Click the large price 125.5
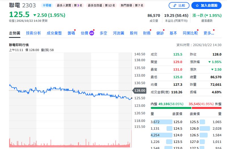This screenshot has width=227, height=149. [19, 15]
